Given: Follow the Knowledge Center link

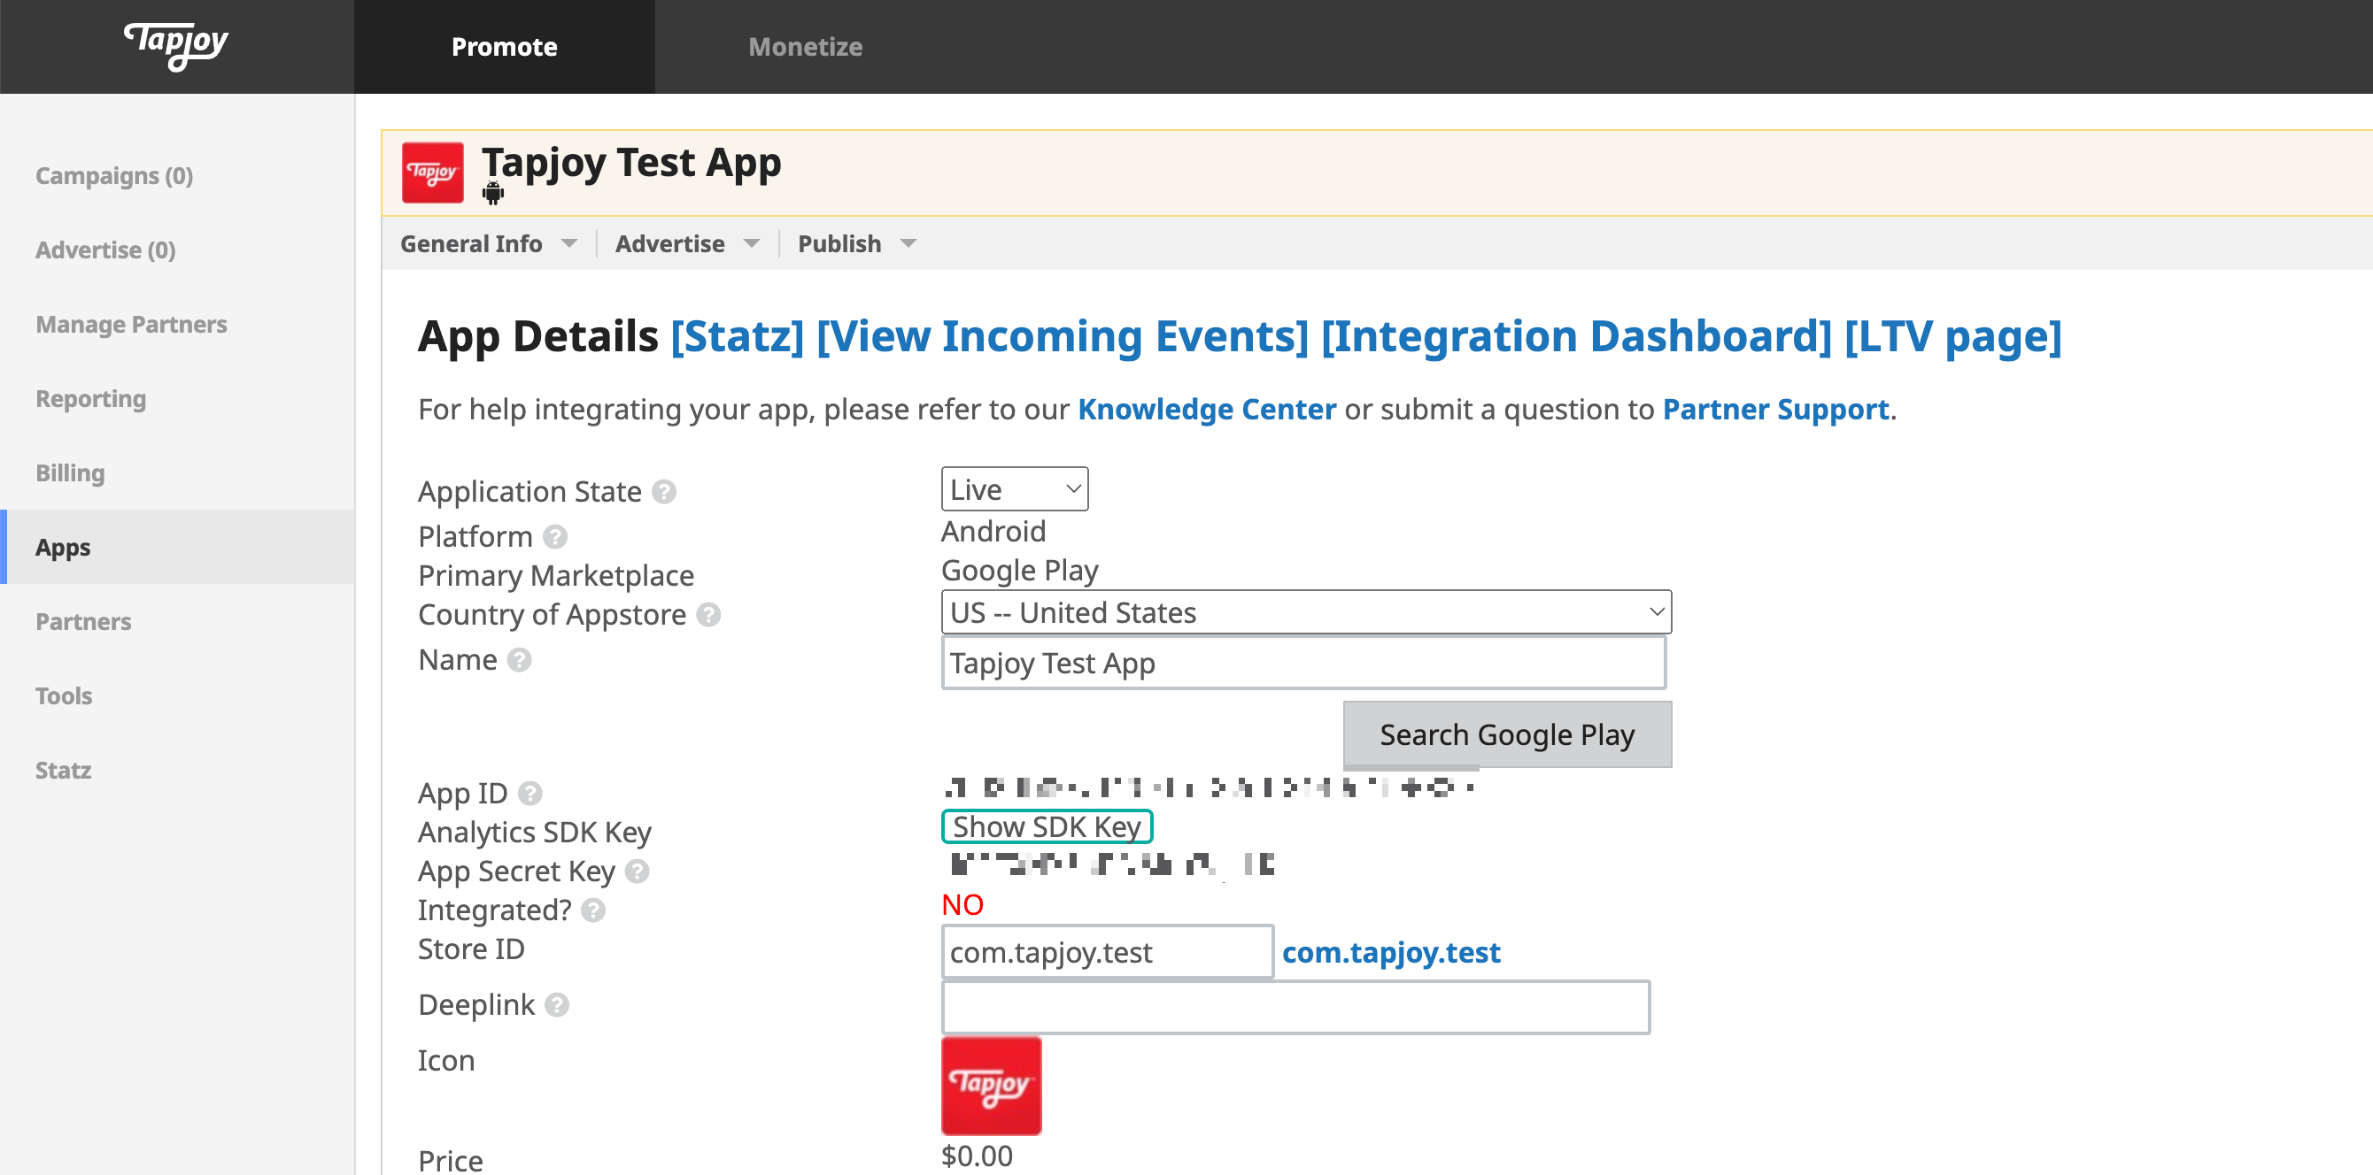Looking at the screenshot, I should [1207, 410].
